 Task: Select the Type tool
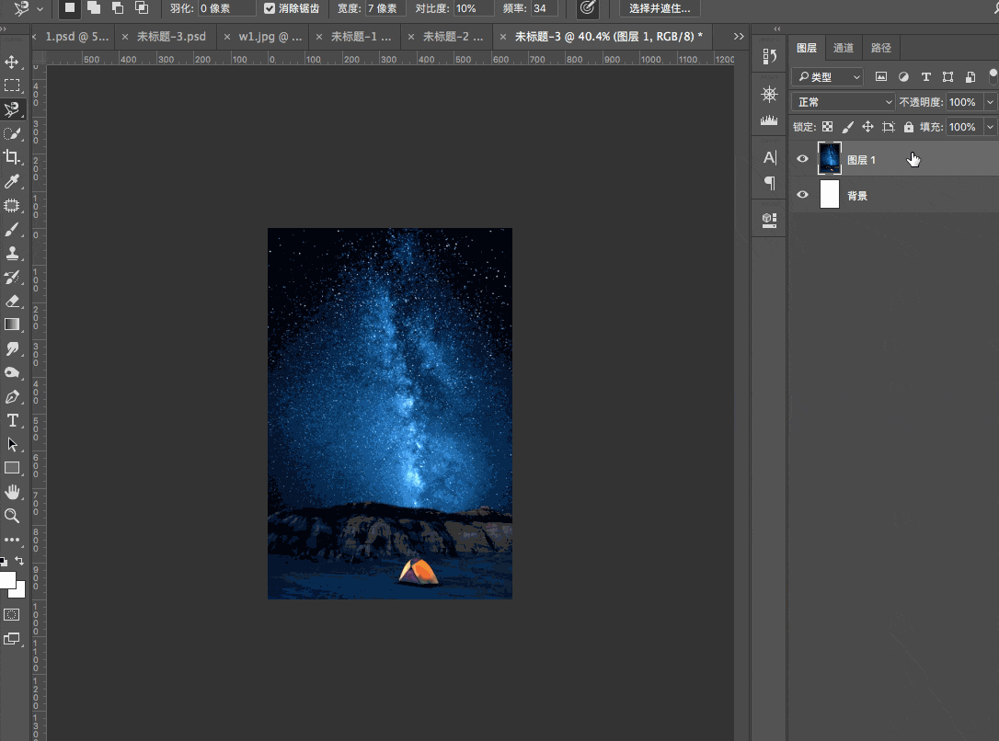11,420
